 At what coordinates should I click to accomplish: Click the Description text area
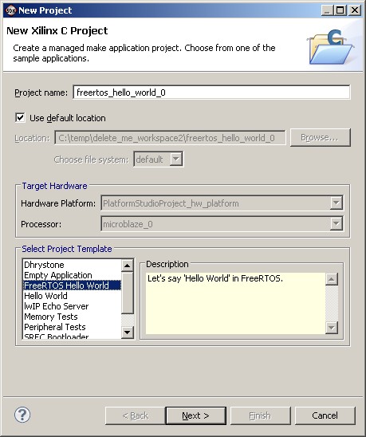[235, 303]
